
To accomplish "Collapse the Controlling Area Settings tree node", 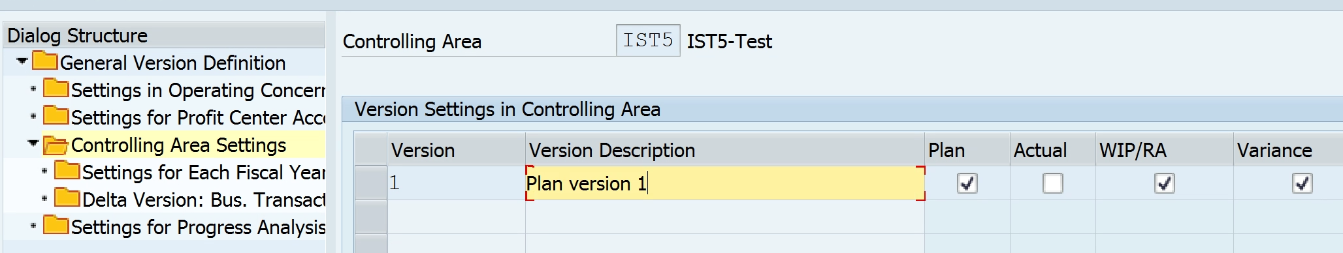I will point(33,143).
